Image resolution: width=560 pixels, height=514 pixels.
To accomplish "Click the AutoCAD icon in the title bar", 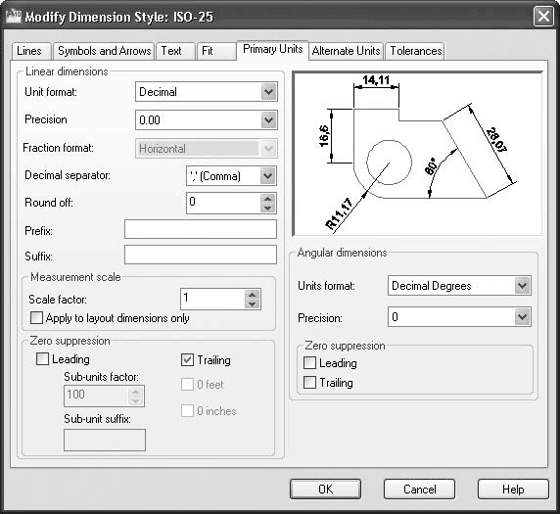I will click(x=14, y=17).
